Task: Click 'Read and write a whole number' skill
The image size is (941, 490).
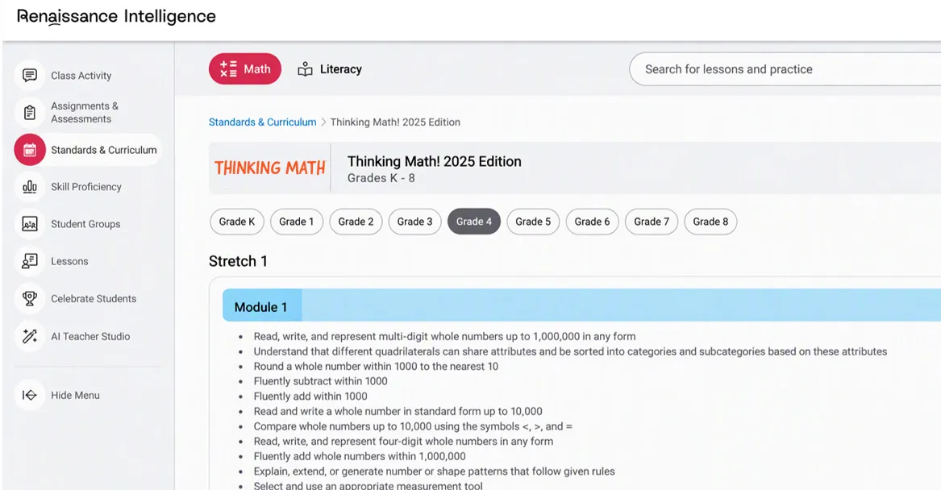Action: pyautogui.click(x=398, y=412)
